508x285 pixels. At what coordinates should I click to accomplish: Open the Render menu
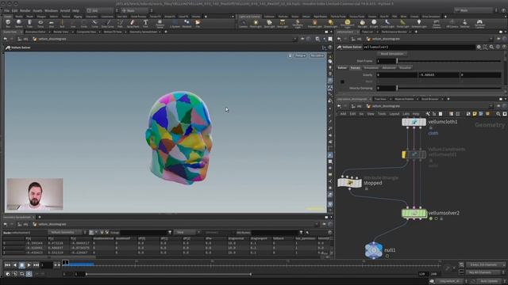[x=25, y=10]
